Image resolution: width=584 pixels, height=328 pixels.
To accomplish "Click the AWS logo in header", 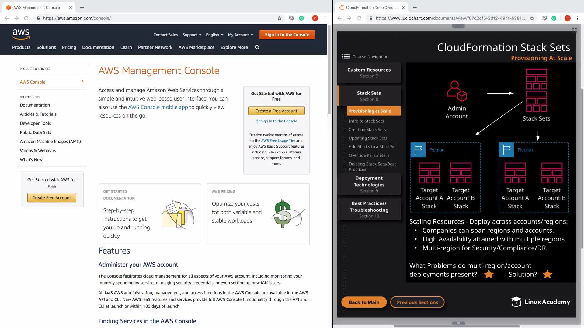I will [x=21, y=34].
